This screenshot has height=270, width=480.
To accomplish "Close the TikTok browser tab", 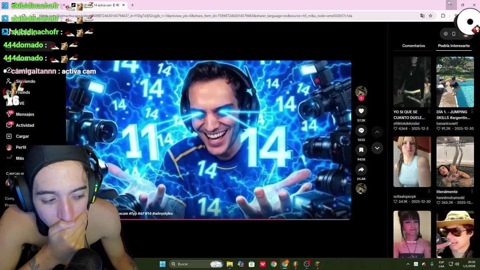I will tap(123, 5).
